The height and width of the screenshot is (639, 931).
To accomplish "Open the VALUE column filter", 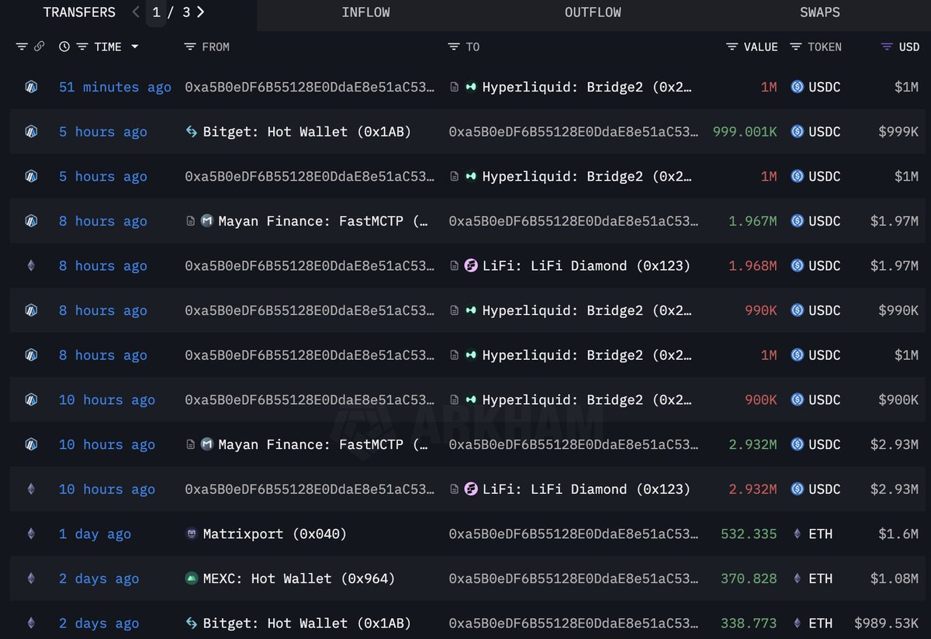I will [x=732, y=47].
